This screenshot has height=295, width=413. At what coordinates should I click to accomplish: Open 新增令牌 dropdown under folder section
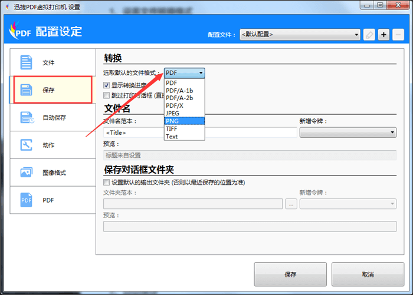pyautogui.click(x=348, y=204)
